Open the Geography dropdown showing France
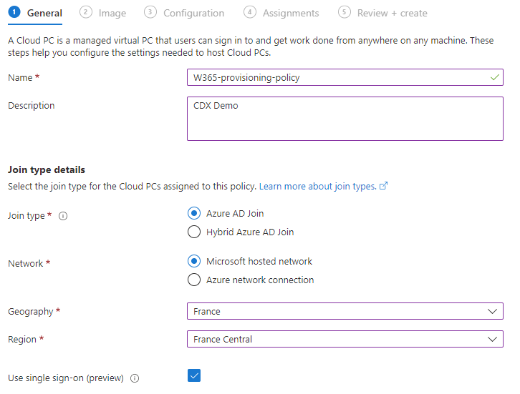The height and width of the screenshot is (394, 520). coord(345,311)
